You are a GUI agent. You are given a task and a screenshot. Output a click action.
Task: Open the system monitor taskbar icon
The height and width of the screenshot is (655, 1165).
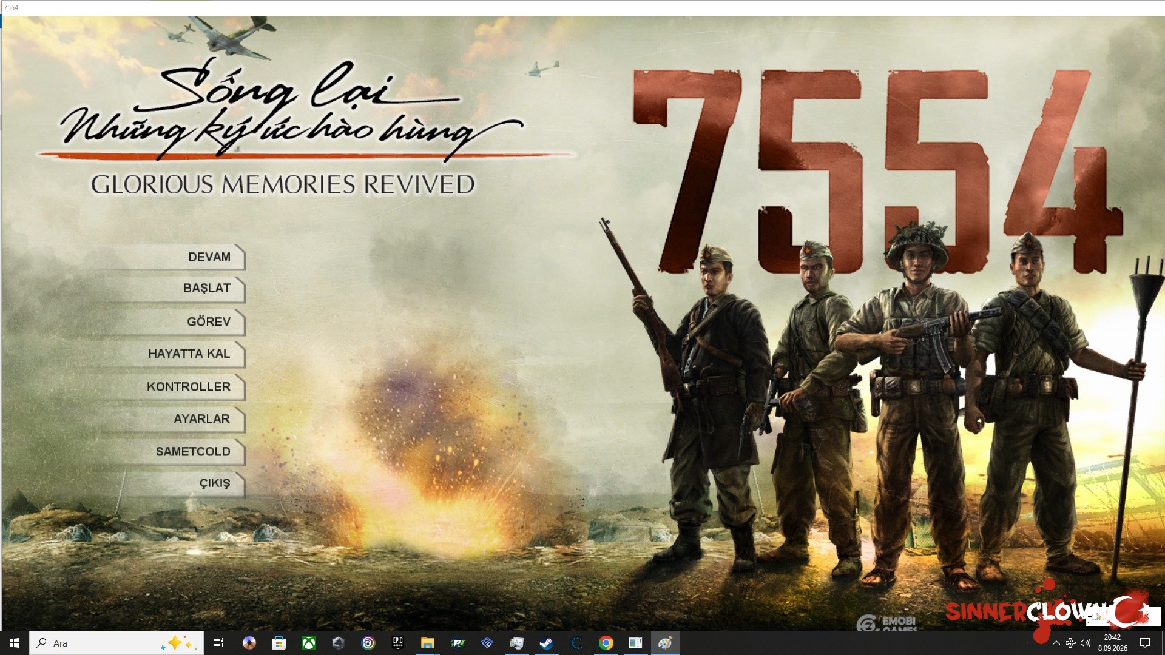[516, 643]
